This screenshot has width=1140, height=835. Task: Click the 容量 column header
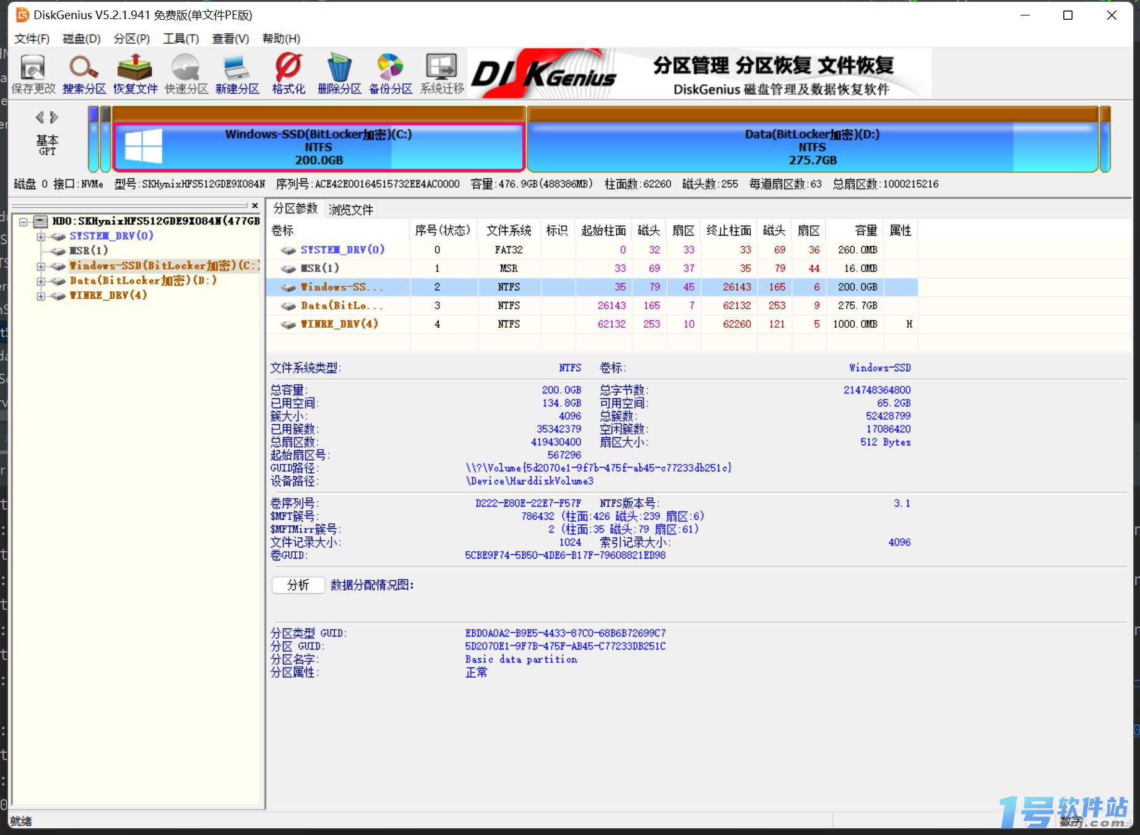(x=854, y=231)
